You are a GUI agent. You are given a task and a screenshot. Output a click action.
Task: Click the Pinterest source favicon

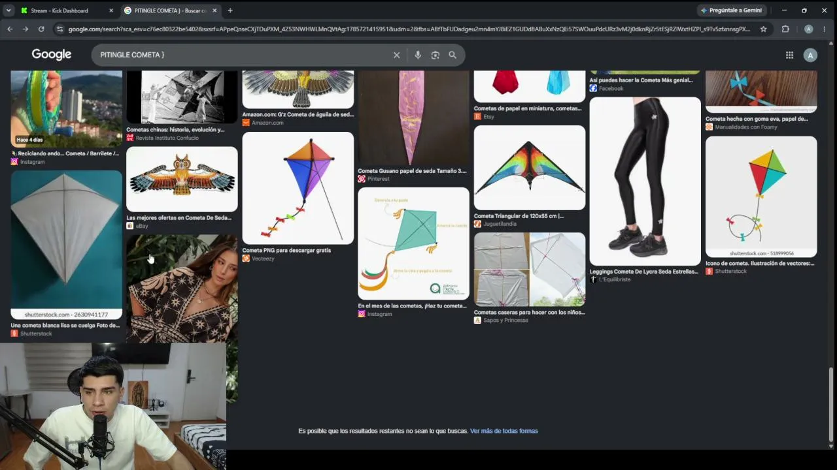(x=362, y=179)
